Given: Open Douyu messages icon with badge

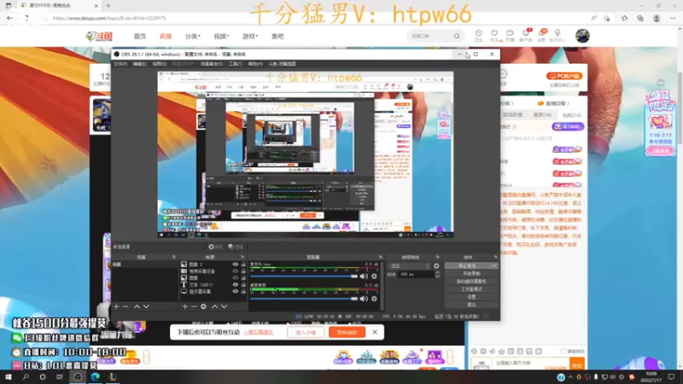Looking at the screenshot, I should (542, 33).
